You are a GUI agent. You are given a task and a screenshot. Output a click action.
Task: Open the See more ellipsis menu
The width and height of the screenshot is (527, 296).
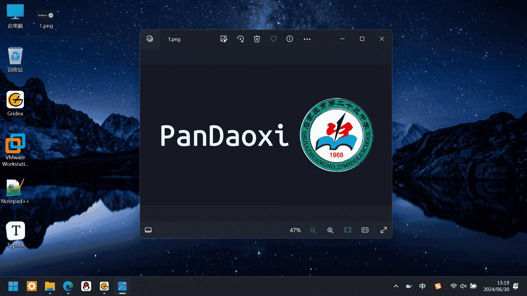[x=307, y=39]
